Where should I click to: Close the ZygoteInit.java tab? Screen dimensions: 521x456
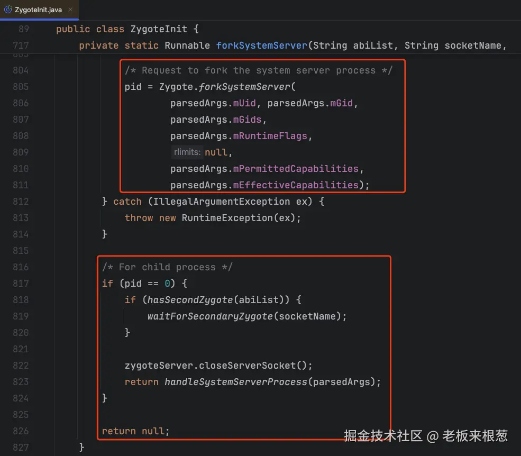tap(70, 10)
